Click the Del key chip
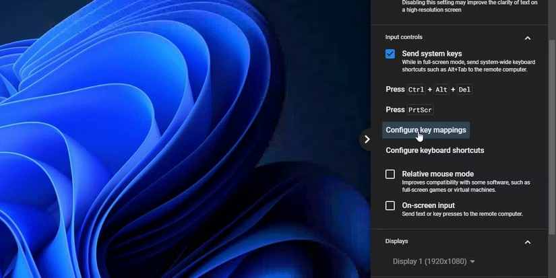 [x=465, y=90]
